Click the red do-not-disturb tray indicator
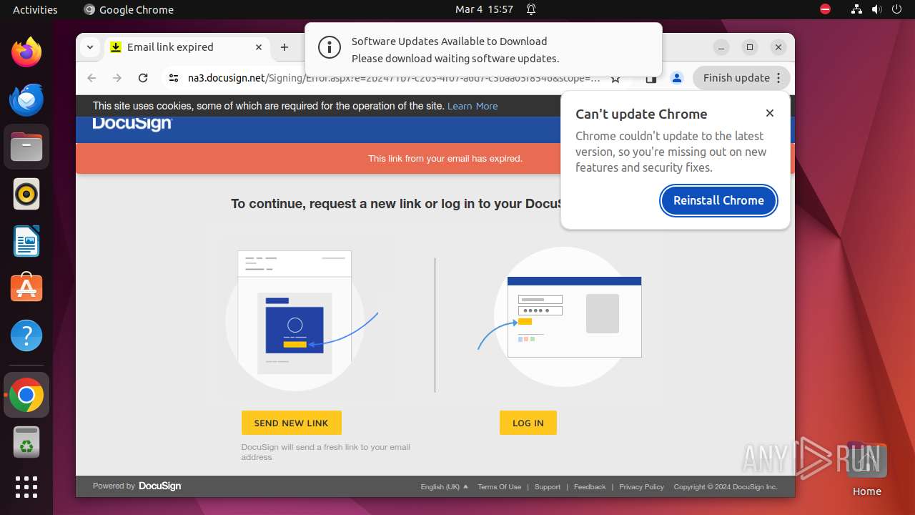 826,9
